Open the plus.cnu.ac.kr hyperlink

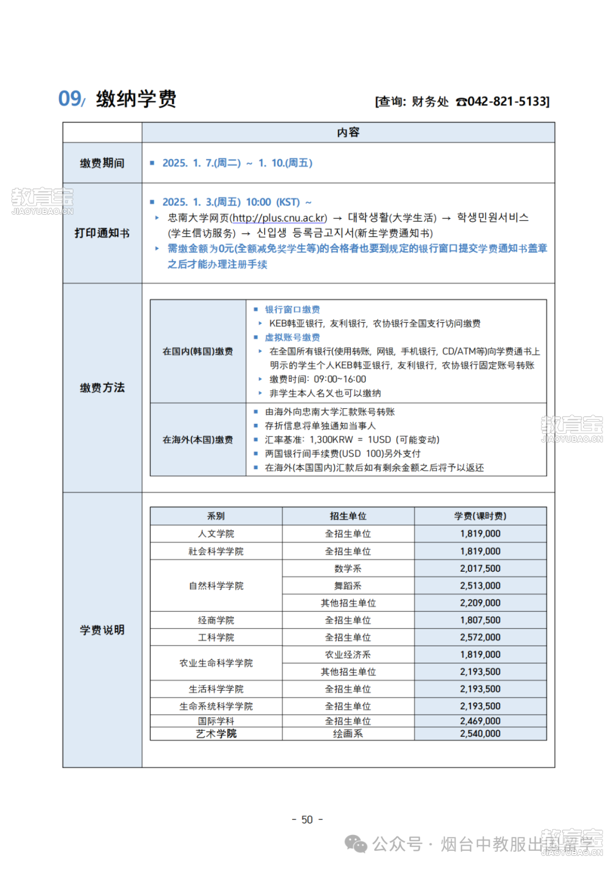[x=279, y=218]
